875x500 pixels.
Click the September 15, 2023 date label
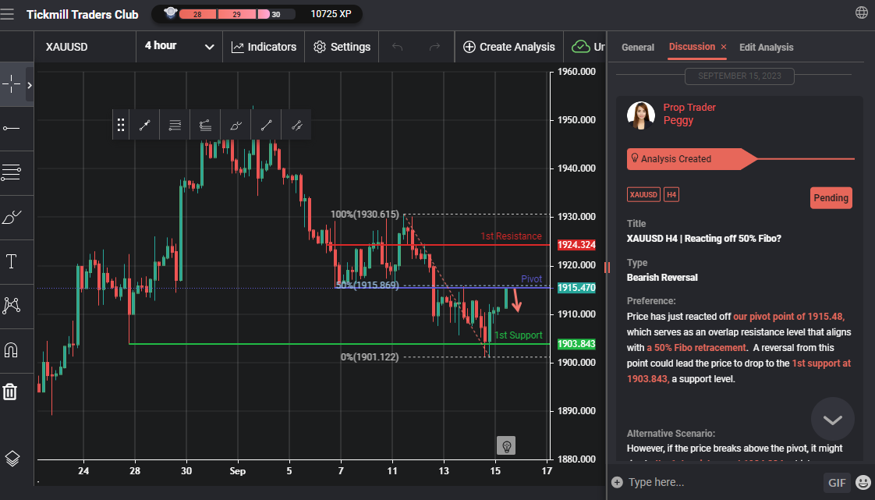(x=739, y=76)
